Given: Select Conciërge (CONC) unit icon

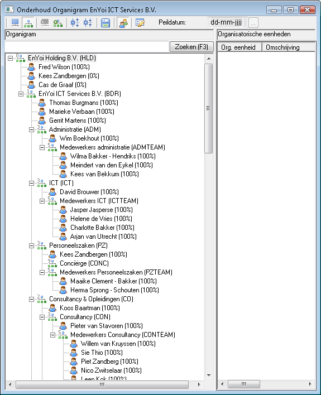Looking at the screenshot, I should click(52, 263).
